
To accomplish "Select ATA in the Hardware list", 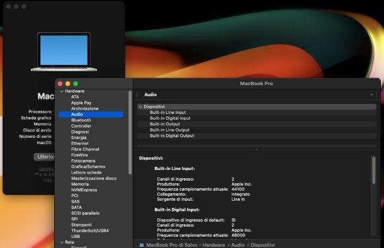I will point(75,97).
